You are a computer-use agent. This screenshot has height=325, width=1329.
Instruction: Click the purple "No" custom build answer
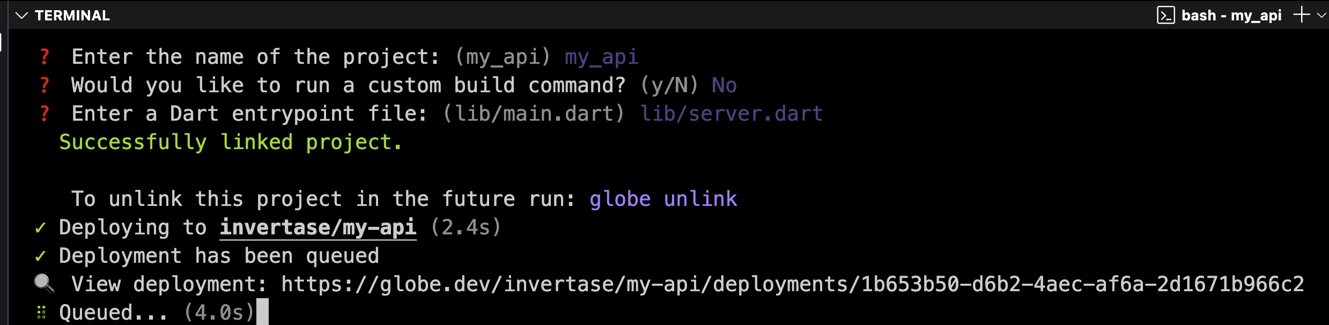[724, 85]
